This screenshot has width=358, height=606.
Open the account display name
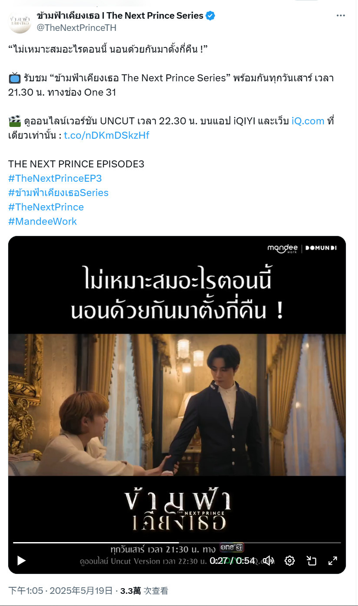120,16
